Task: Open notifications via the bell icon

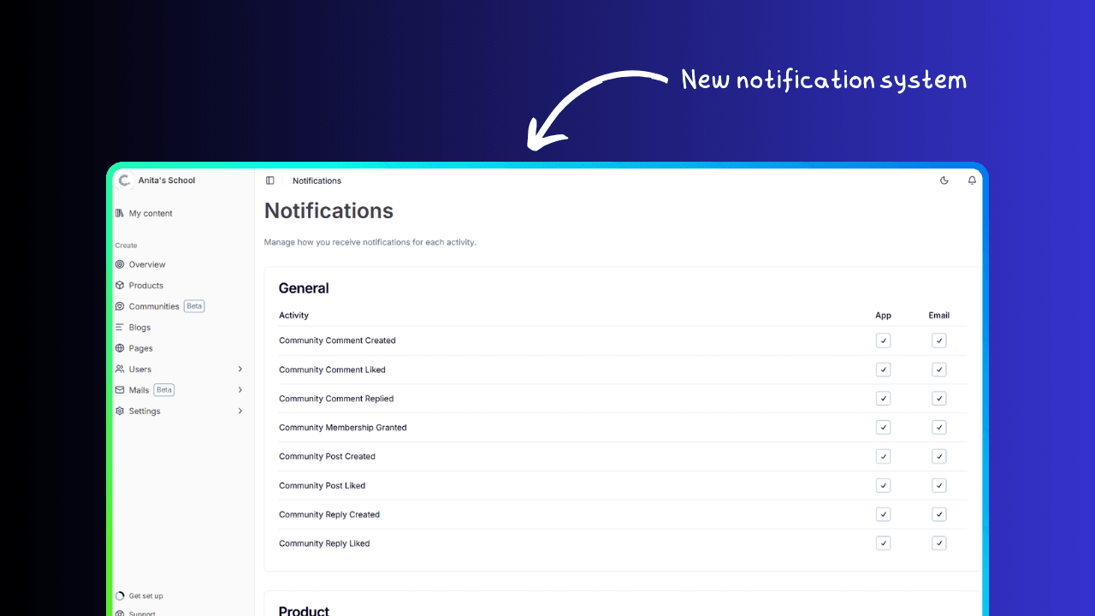Action: coord(972,181)
